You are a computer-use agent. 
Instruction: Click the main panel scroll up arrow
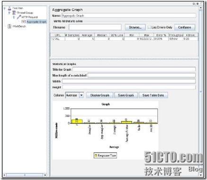201,8
